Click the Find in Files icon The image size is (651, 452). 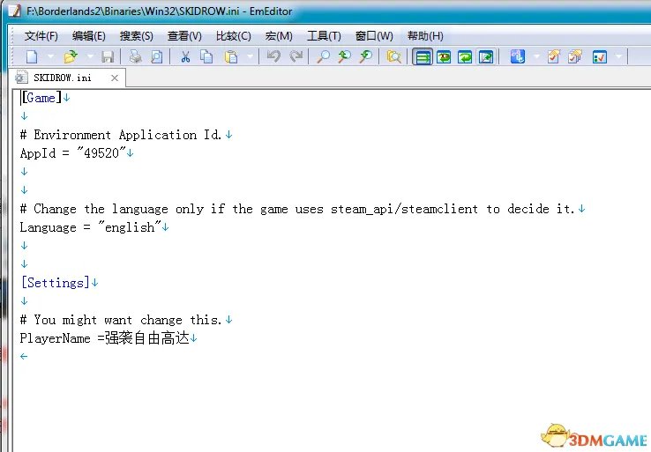click(x=393, y=56)
